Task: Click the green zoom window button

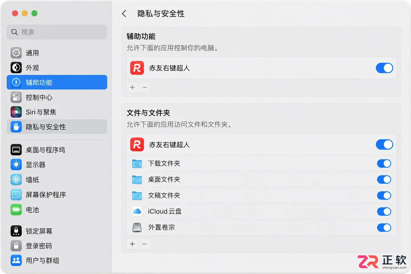Action: click(34, 13)
